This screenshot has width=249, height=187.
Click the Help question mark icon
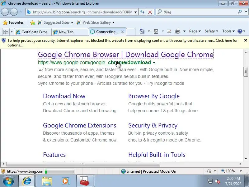(240, 31)
